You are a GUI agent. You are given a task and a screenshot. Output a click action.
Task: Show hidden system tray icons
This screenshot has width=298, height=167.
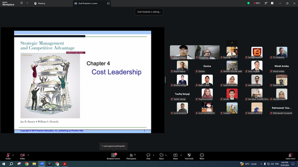(261, 164)
